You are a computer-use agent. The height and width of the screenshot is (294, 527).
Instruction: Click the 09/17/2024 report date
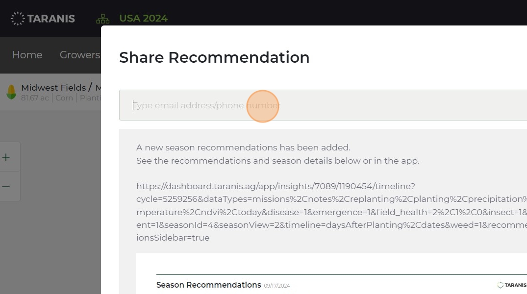click(277, 286)
